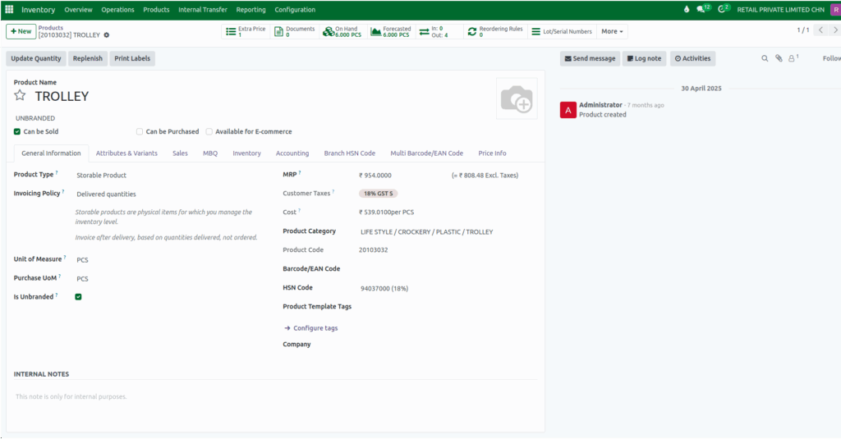The height and width of the screenshot is (439, 841).
Task: View Forecasted 6.000 PCS
Action: coord(391,32)
